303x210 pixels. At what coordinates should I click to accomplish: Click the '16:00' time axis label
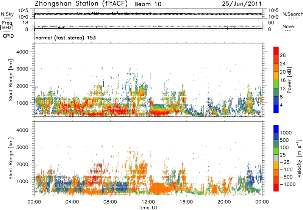(186, 202)
